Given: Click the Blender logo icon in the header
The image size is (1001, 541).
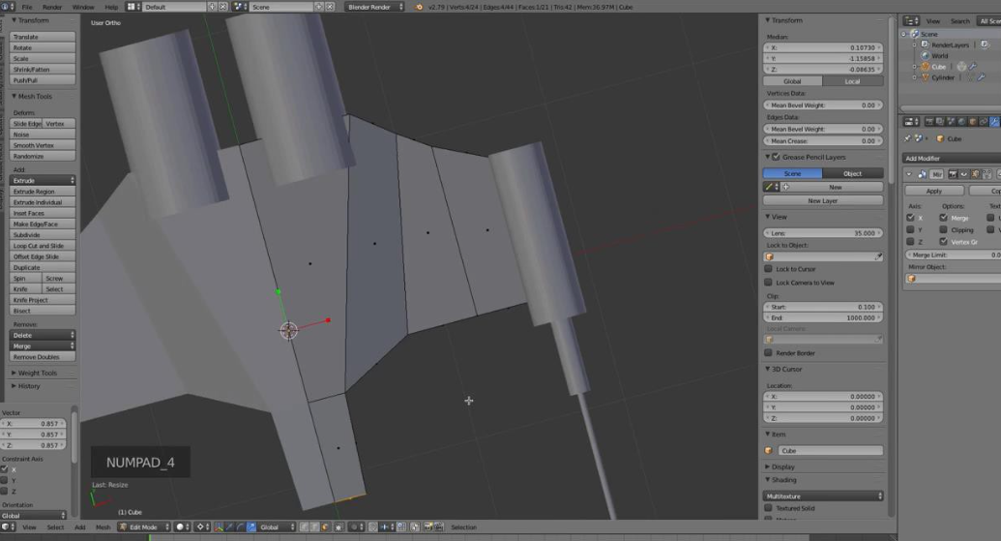Looking at the screenshot, I should pyautogui.click(x=418, y=7).
